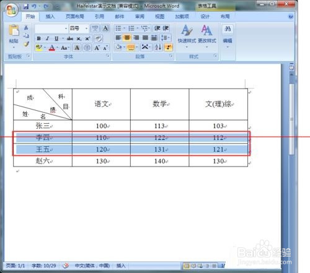Clear formatting with eraser icon
Image resolution: width=310 pixels, height=273 pixels.
tap(99, 38)
